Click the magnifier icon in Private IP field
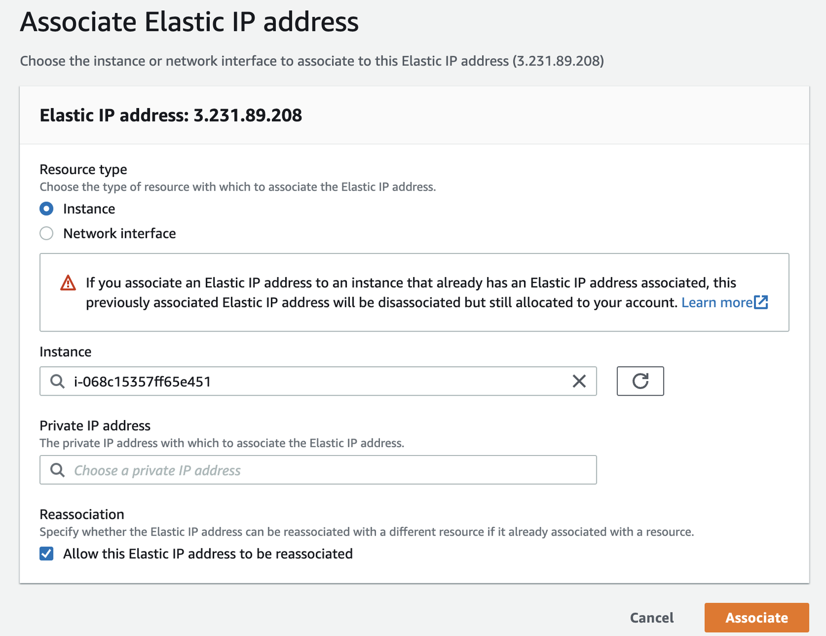Image resolution: width=826 pixels, height=636 pixels. 58,470
